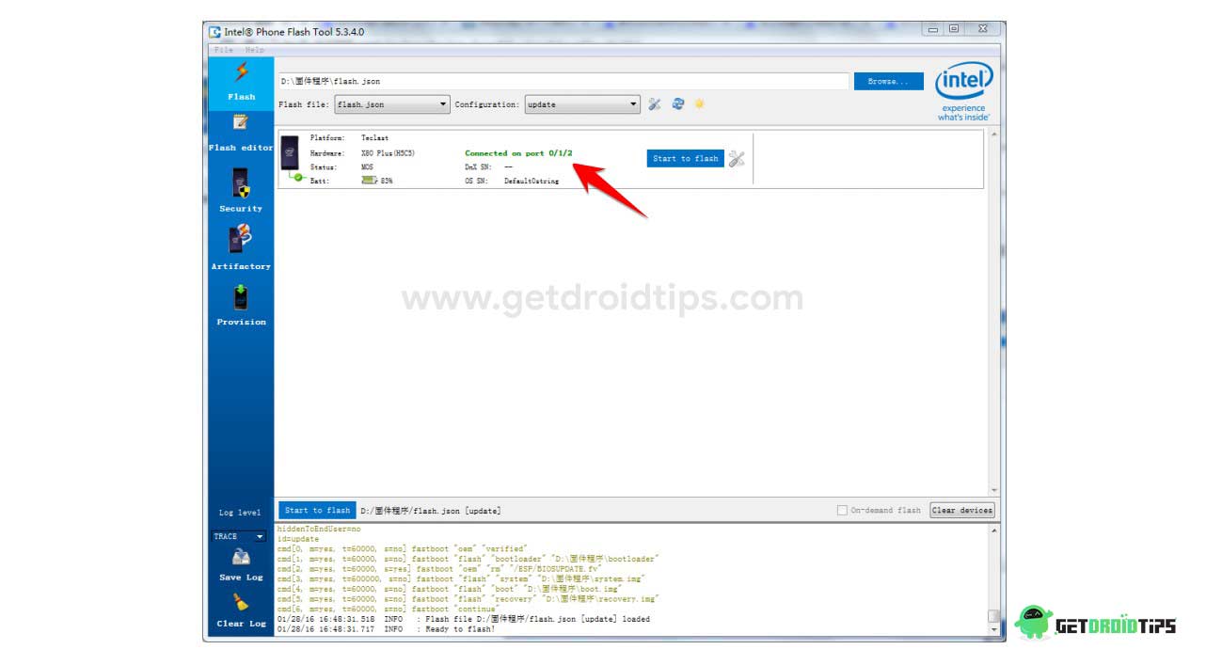This screenshot has width=1206, height=665.
Task: Click the log panel vertical scrollbar
Action: [994, 579]
